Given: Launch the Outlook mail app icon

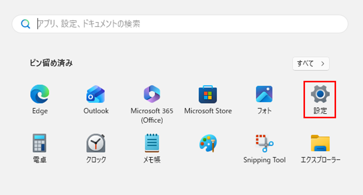Looking at the screenshot, I should coord(96,94).
